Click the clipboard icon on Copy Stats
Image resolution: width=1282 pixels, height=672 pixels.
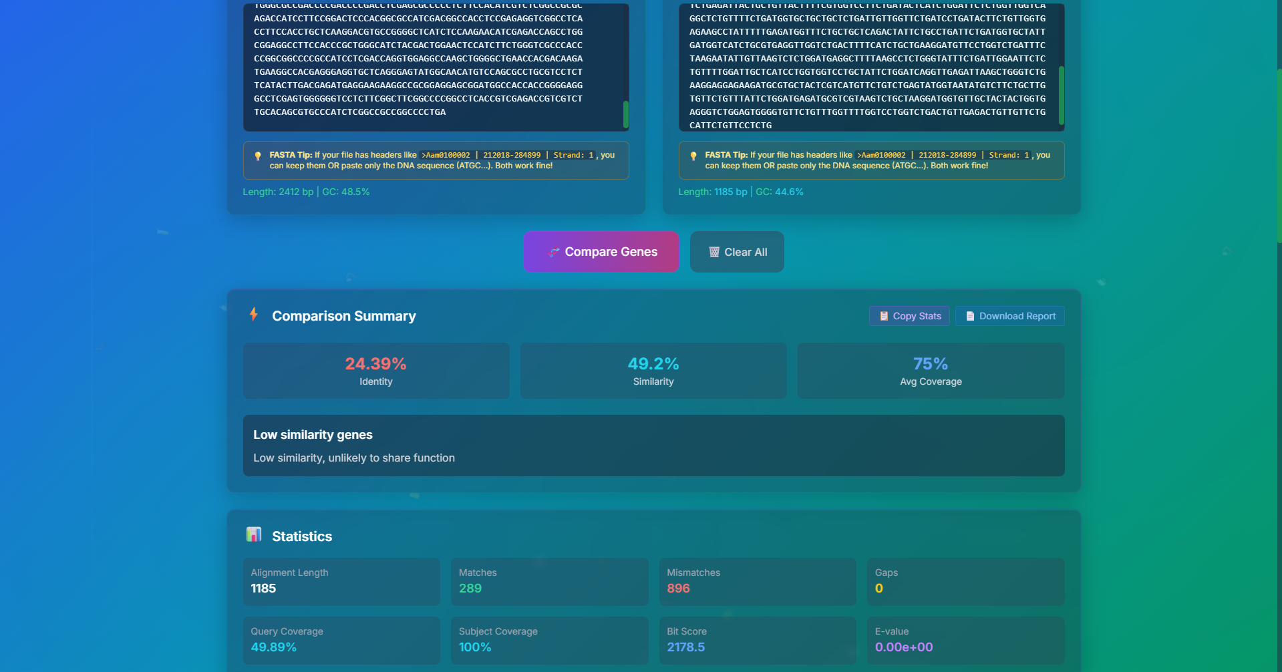(882, 316)
